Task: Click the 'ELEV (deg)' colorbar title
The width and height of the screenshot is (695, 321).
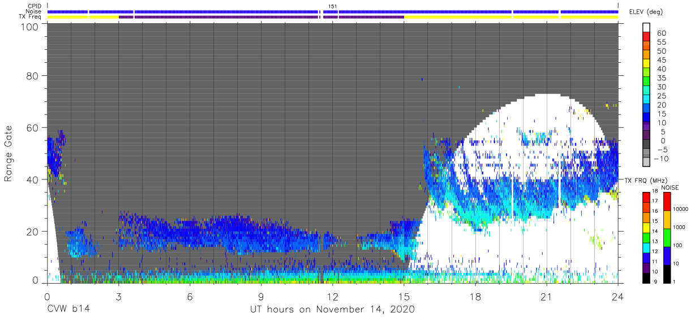Action: [646, 11]
